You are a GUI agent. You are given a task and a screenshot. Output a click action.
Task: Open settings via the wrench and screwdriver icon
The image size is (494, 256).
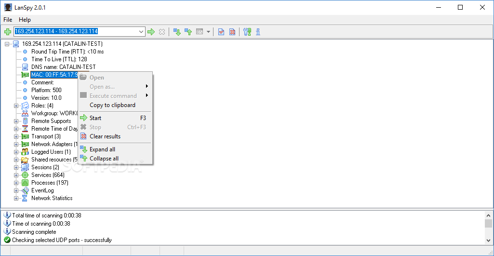click(x=247, y=32)
